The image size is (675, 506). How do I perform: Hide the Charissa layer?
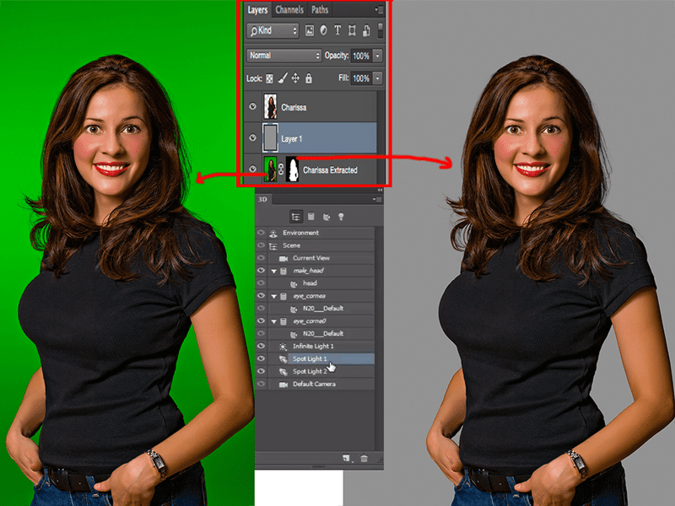[x=252, y=107]
